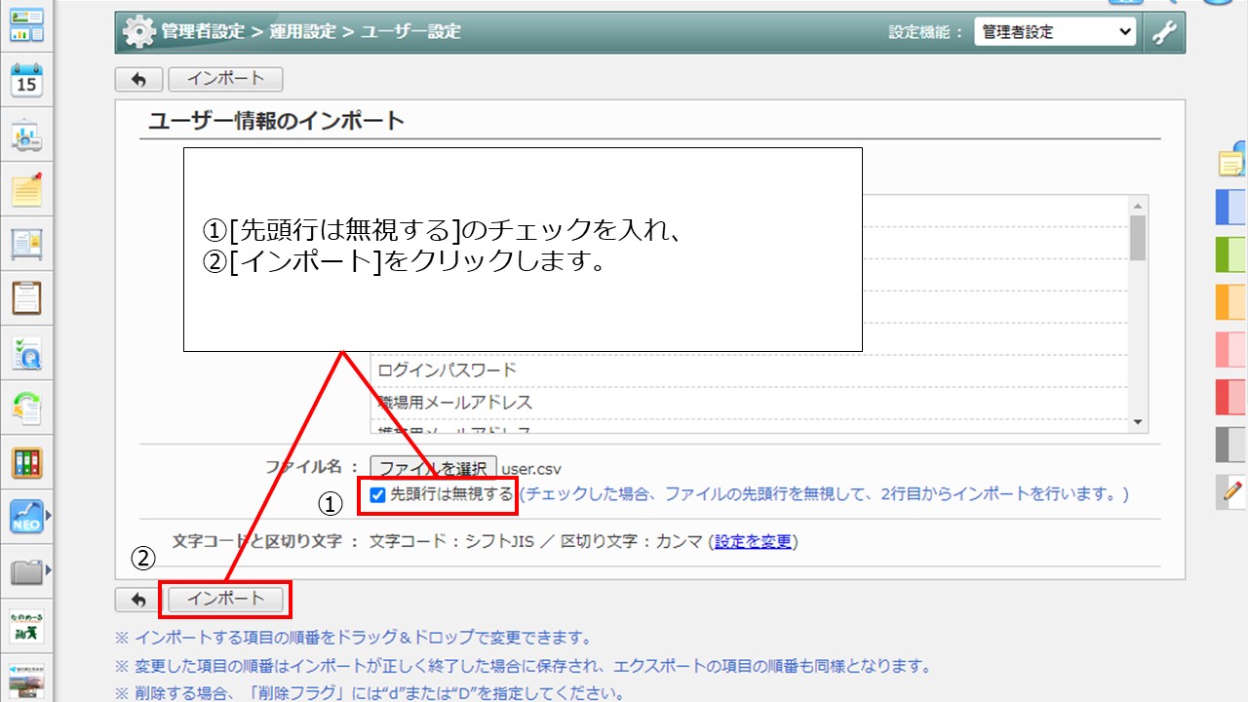Open the portal dashboard icon in sidebar

click(x=27, y=25)
